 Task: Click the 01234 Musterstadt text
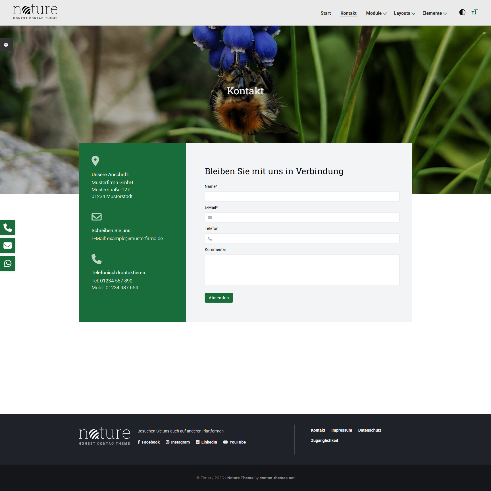tap(112, 196)
